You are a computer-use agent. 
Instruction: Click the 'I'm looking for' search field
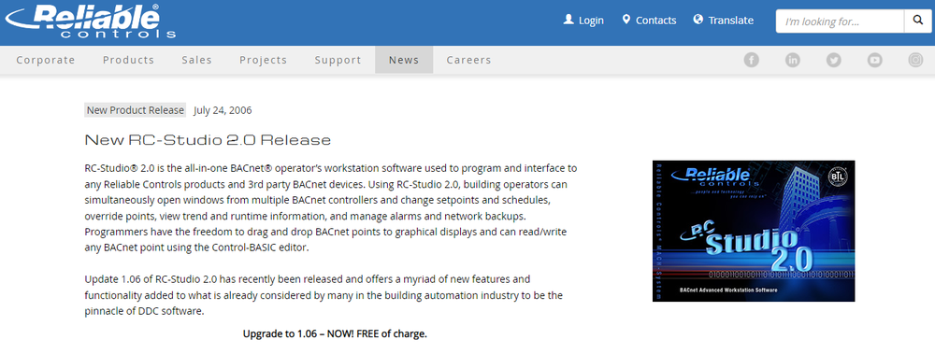pos(840,21)
